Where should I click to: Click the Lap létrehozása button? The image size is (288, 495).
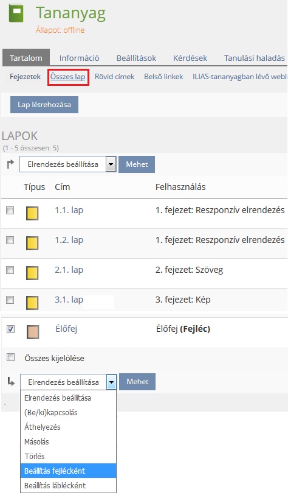(x=44, y=105)
